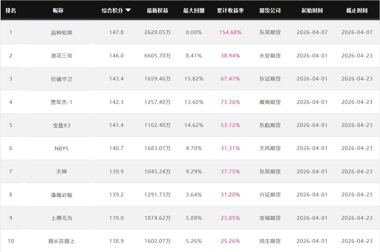Click nickname 上德无为
This screenshot has width=380, height=252.
click(x=62, y=218)
